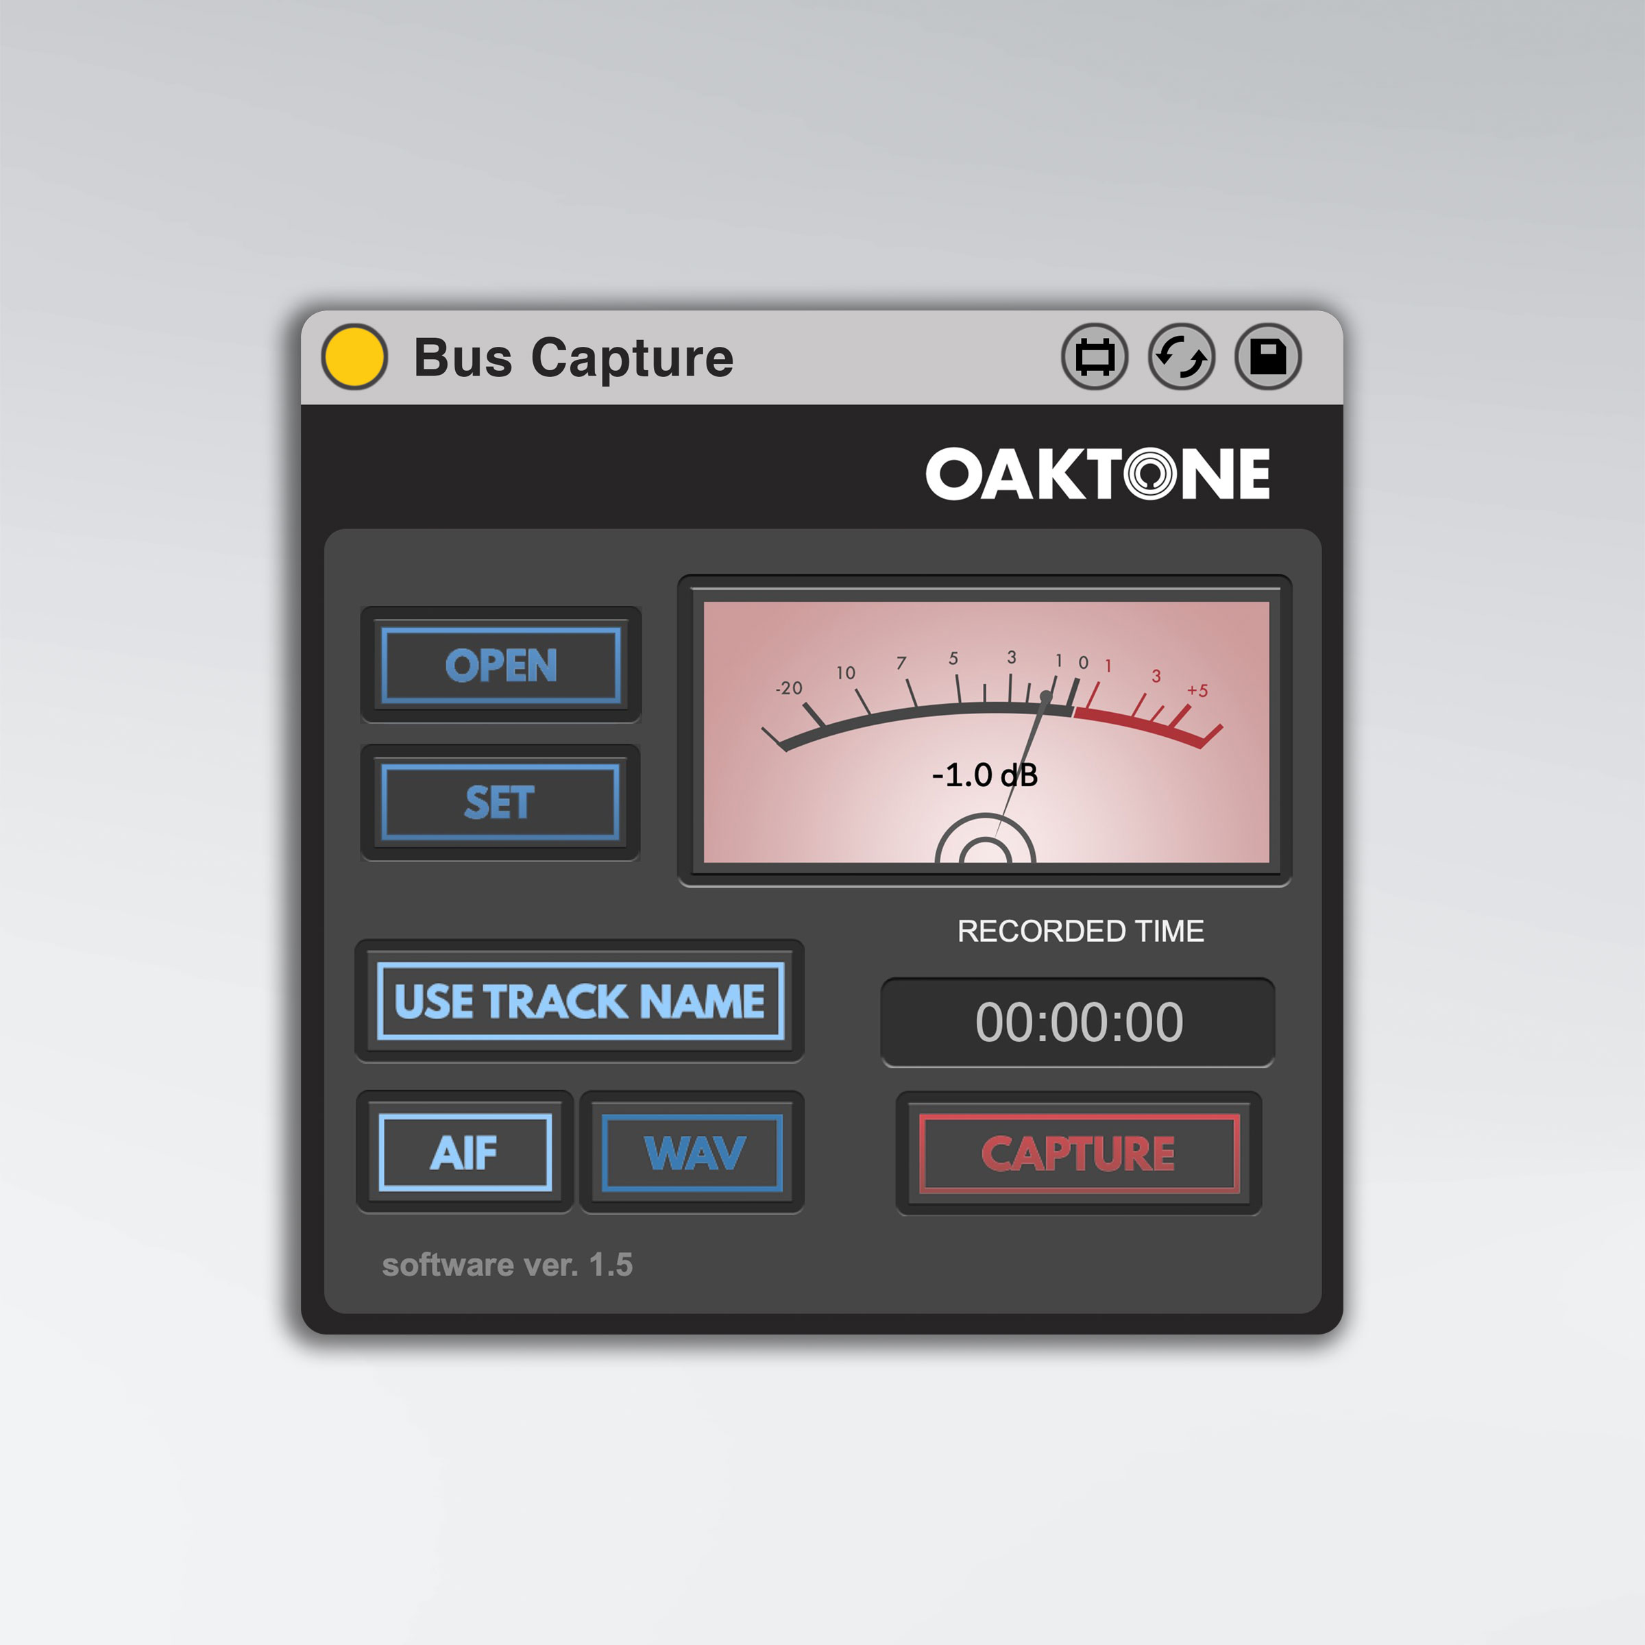Enable the USE TRACK NAME toggle
This screenshot has width=1645, height=1645.
580,1001
